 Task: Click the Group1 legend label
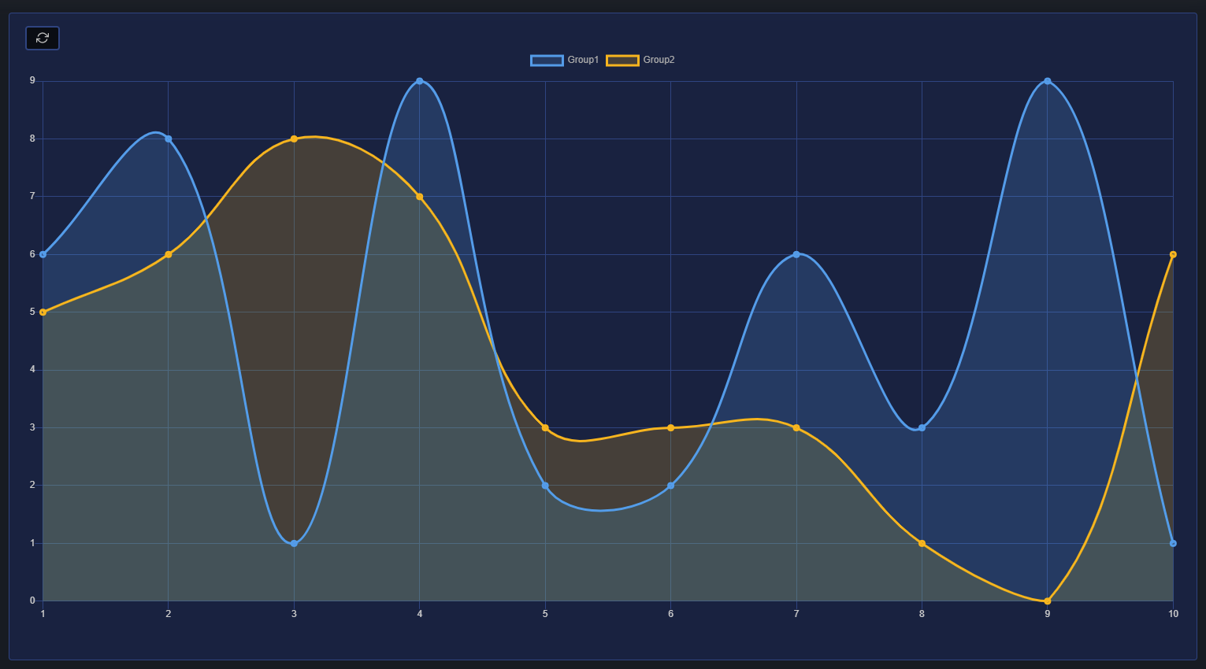click(x=583, y=60)
